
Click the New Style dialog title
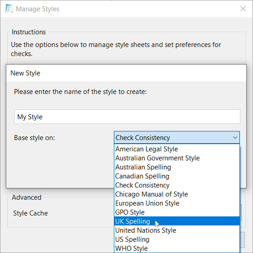coord(25,73)
